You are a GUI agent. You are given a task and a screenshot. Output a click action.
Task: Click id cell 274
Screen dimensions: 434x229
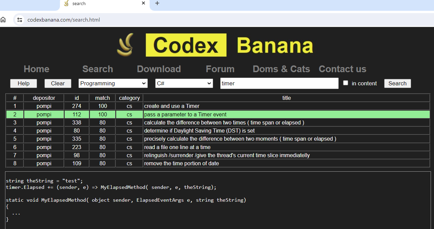(77, 106)
